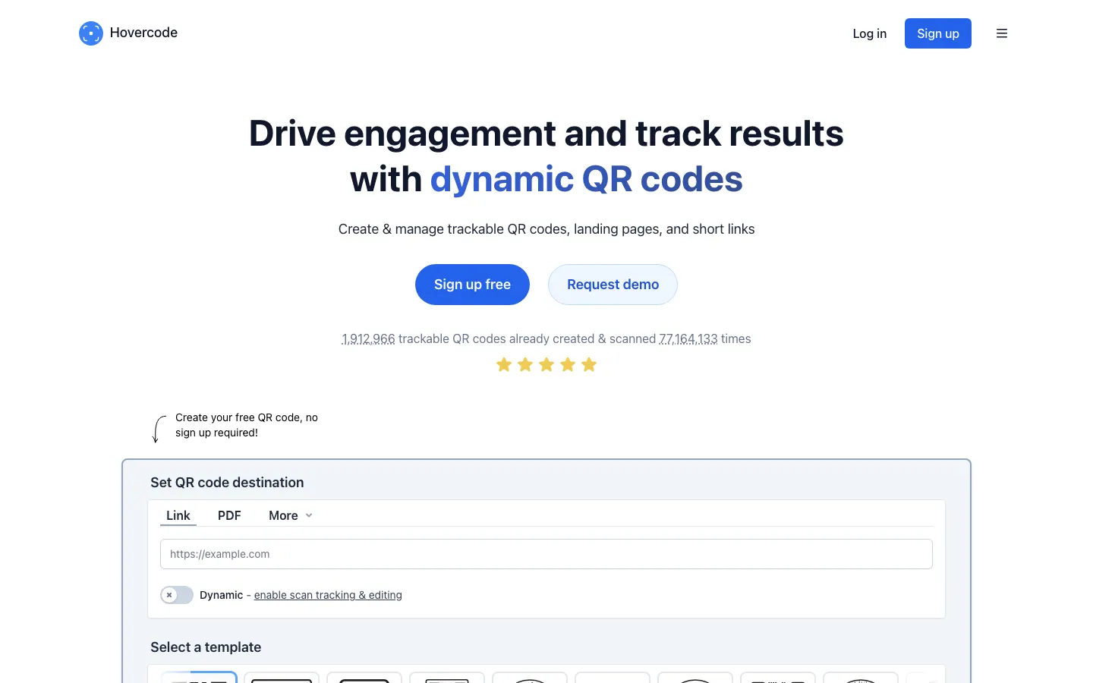
Task: Click the last gold rating star
Action: pyautogui.click(x=589, y=365)
